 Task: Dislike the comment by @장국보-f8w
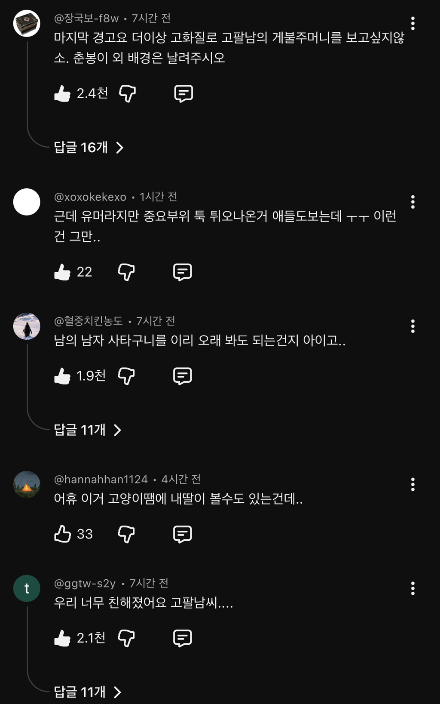127,93
